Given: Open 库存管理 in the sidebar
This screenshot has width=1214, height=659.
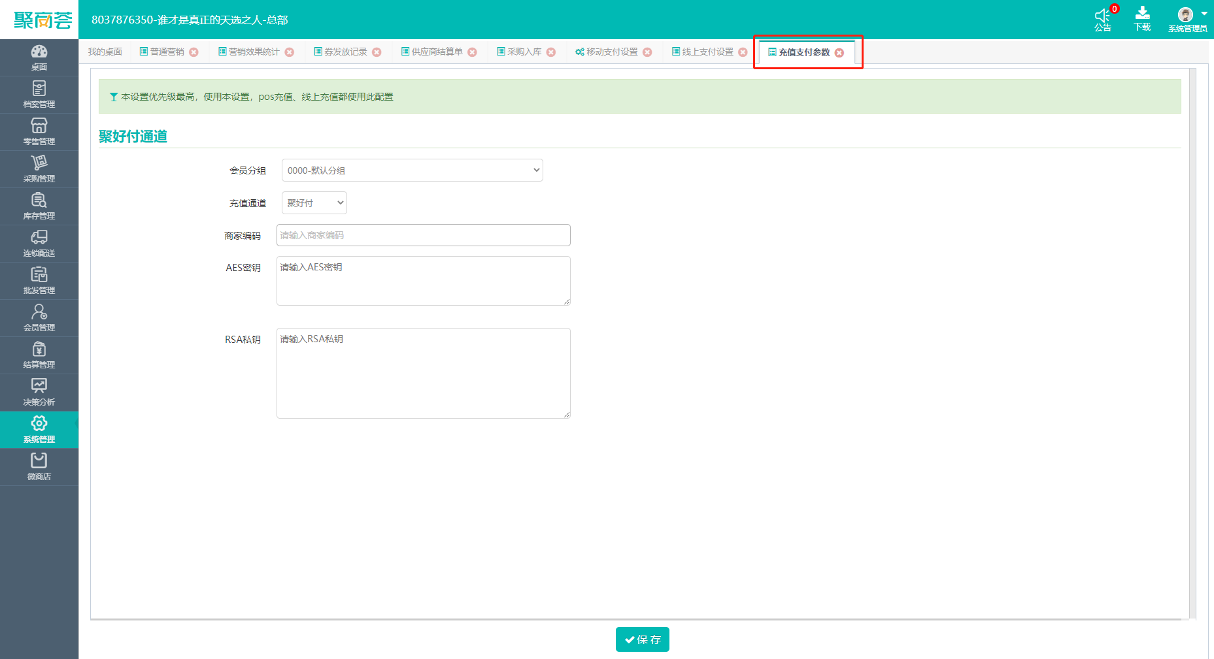Looking at the screenshot, I should point(39,206).
